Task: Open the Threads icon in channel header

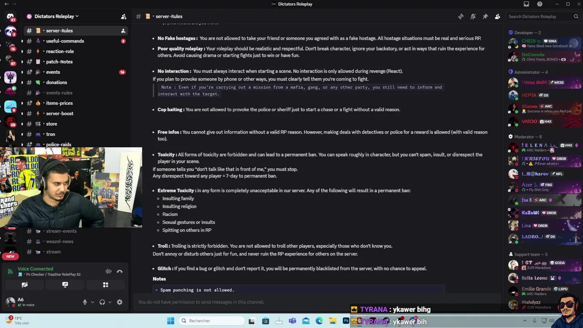Action: click(461, 16)
